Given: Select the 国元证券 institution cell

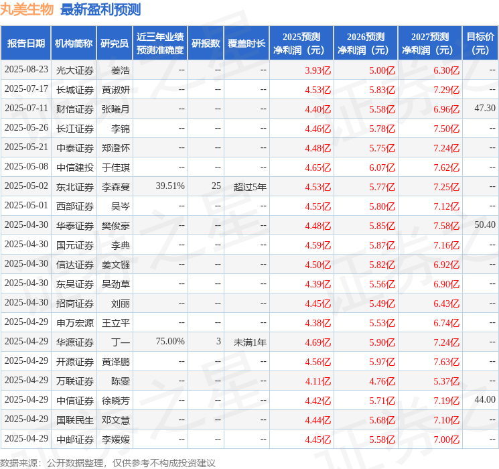Looking at the screenshot, I should (75, 245).
